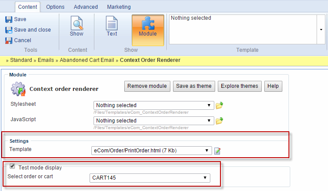
Task: Click the Save icon in Tools
Action: coord(8,19)
